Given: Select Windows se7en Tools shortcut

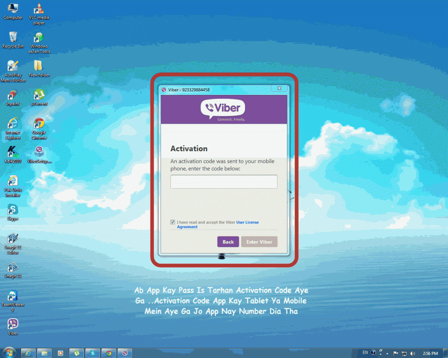Looking at the screenshot, I should (x=39, y=43).
